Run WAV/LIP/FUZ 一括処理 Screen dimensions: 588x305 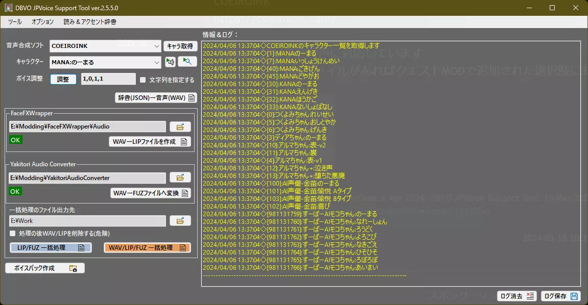147,248
